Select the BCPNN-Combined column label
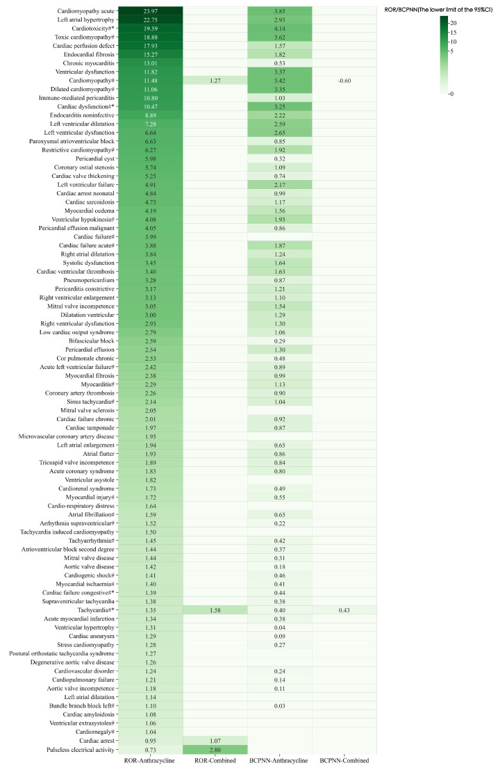 pyautogui.click(x=345, y=760)
